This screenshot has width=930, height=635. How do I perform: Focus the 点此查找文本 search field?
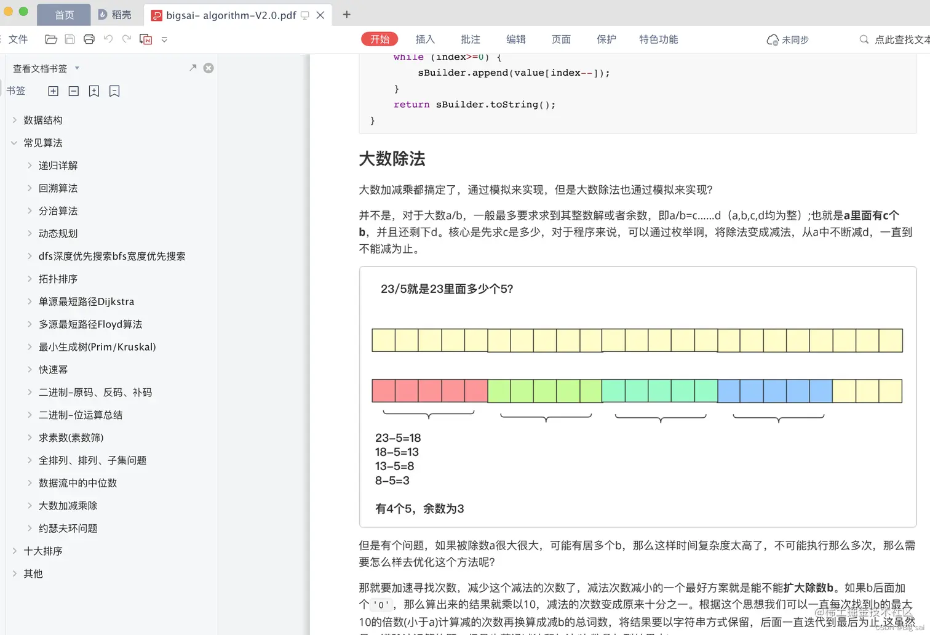902,39
